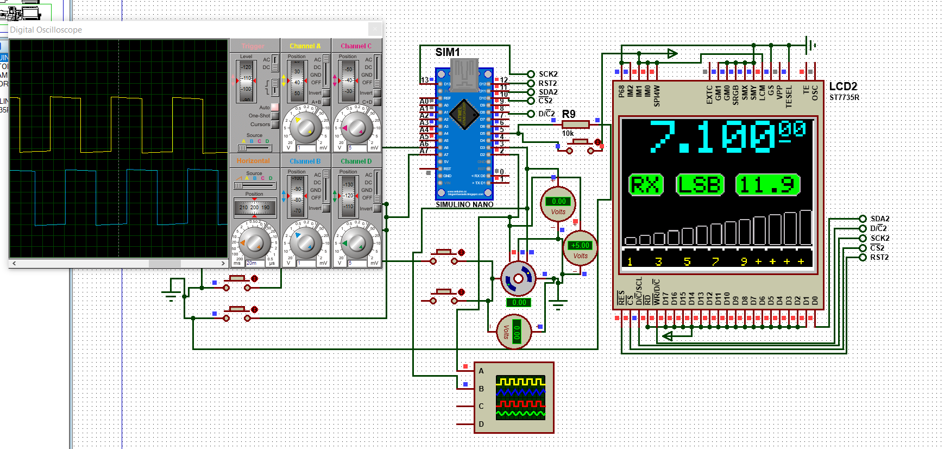Viewport: 944px width, 449px height.
Task: Click the R9 10k resistor
Action: coord(575,124)
